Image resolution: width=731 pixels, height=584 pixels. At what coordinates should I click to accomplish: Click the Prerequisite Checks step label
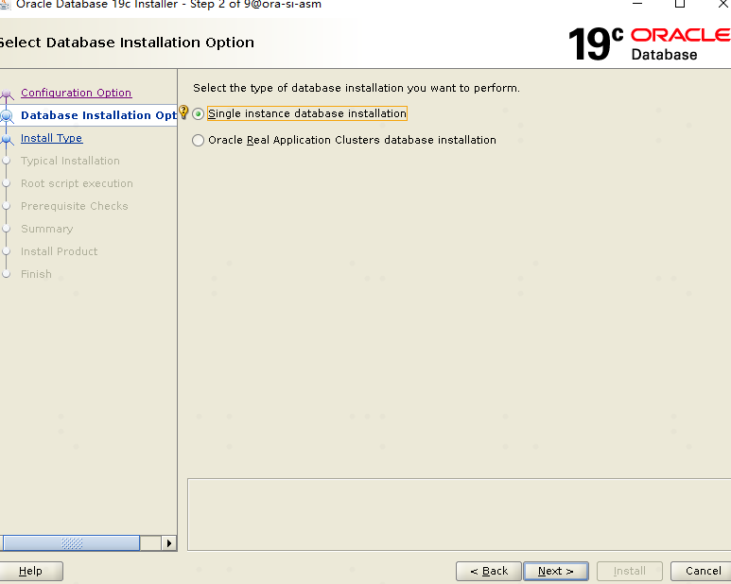pos(74,206)
